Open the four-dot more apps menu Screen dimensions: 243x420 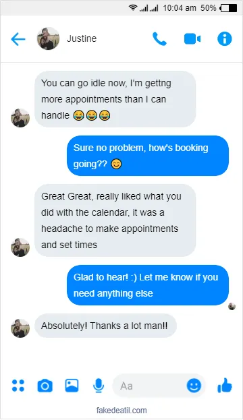coord(18,386)
